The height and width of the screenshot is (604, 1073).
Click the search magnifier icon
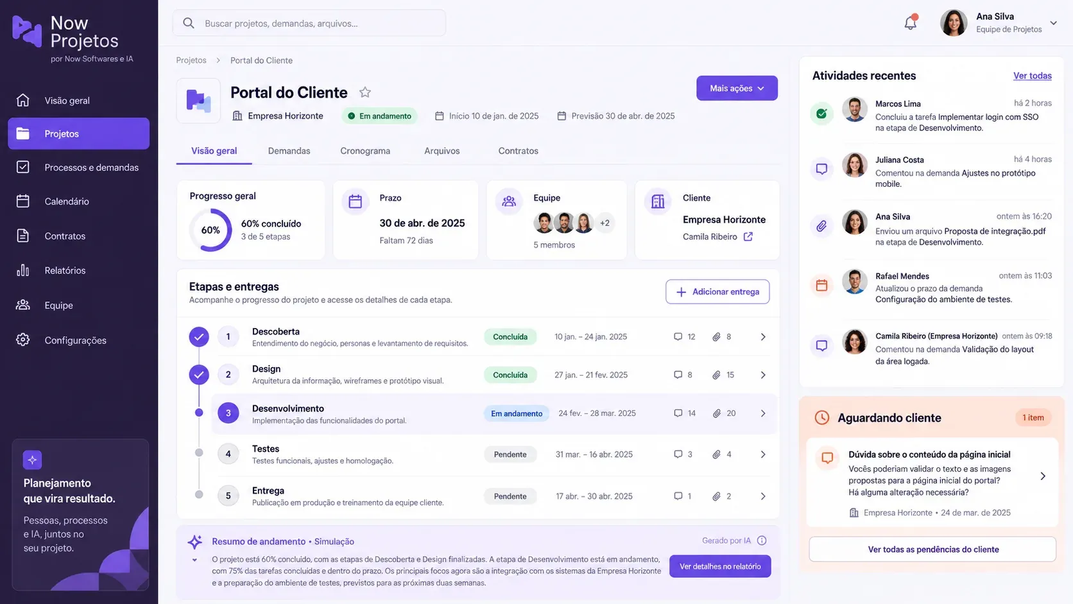coord(189,23)
